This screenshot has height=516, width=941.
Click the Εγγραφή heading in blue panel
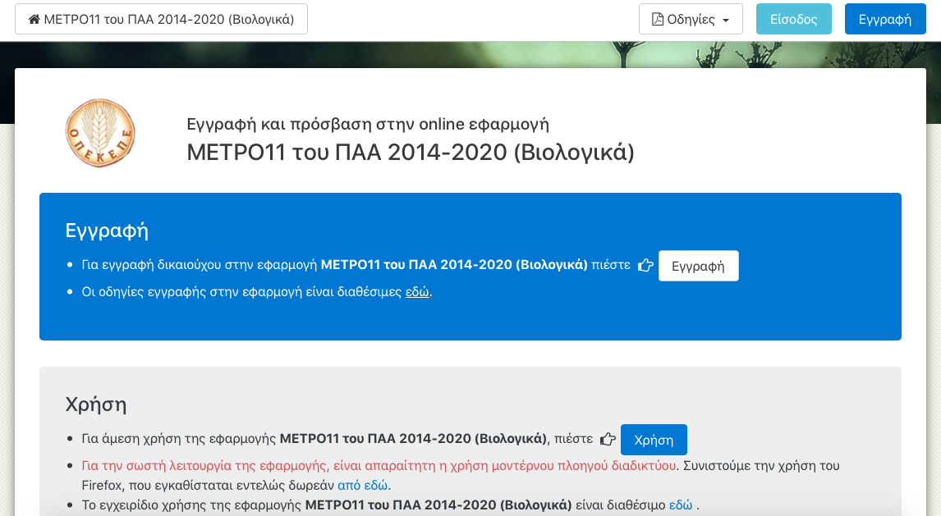107,231
